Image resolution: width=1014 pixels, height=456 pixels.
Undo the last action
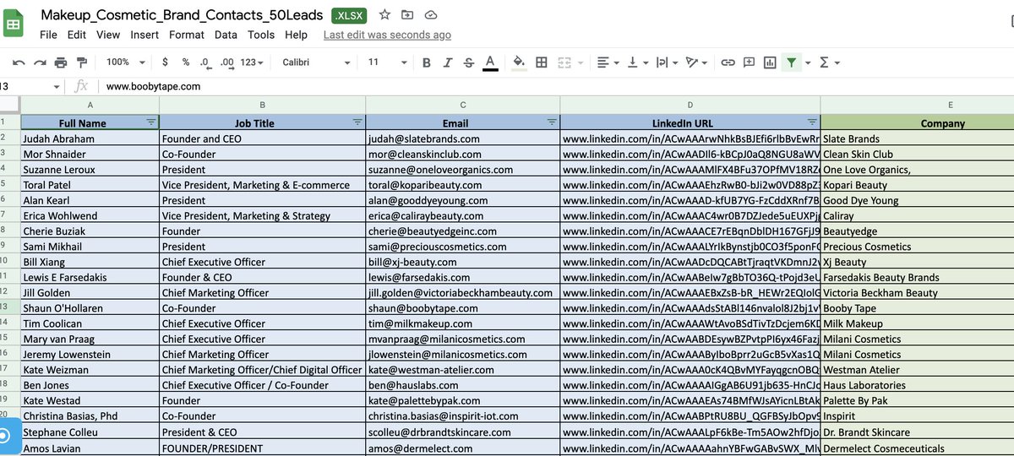click(19, 62)
